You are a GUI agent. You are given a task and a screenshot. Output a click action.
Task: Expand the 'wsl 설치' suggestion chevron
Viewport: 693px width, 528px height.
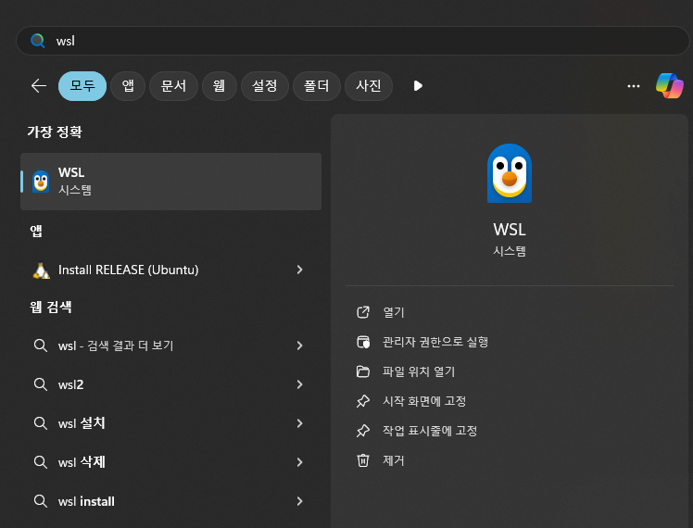[299, 423]
